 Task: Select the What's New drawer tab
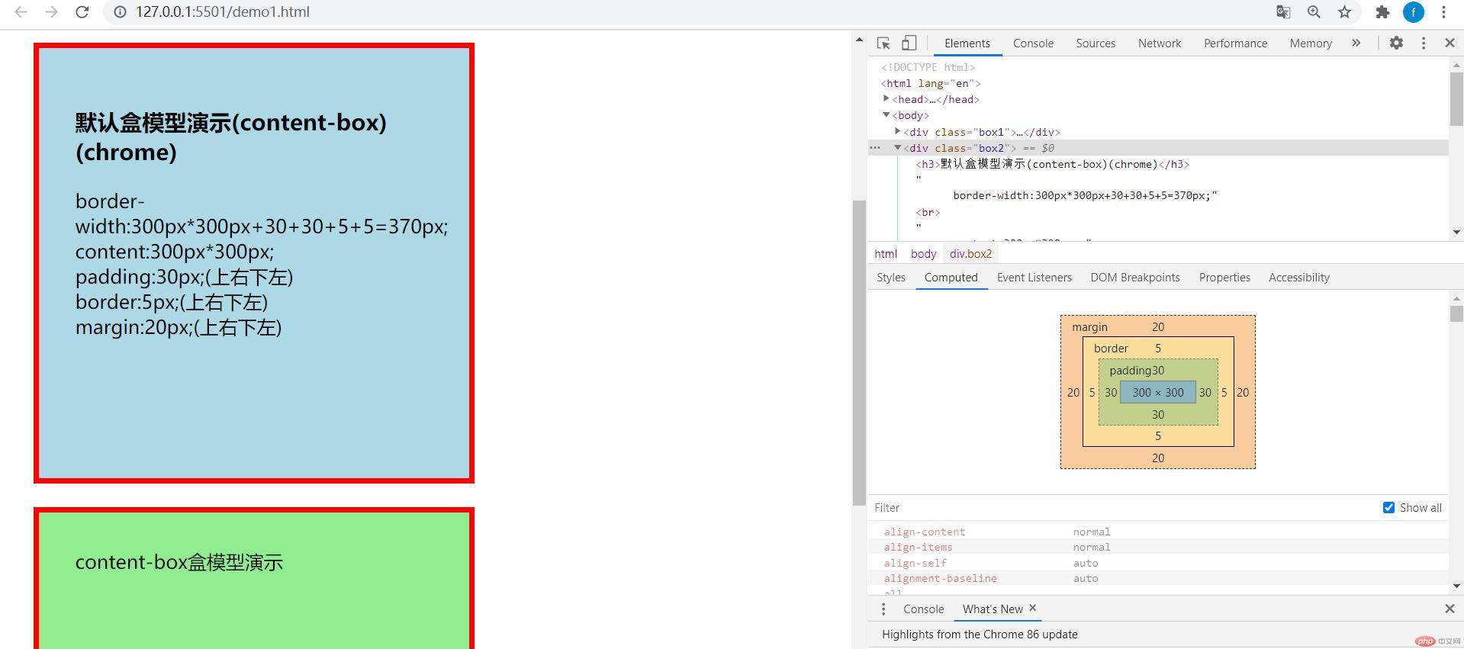coord(992,609)
